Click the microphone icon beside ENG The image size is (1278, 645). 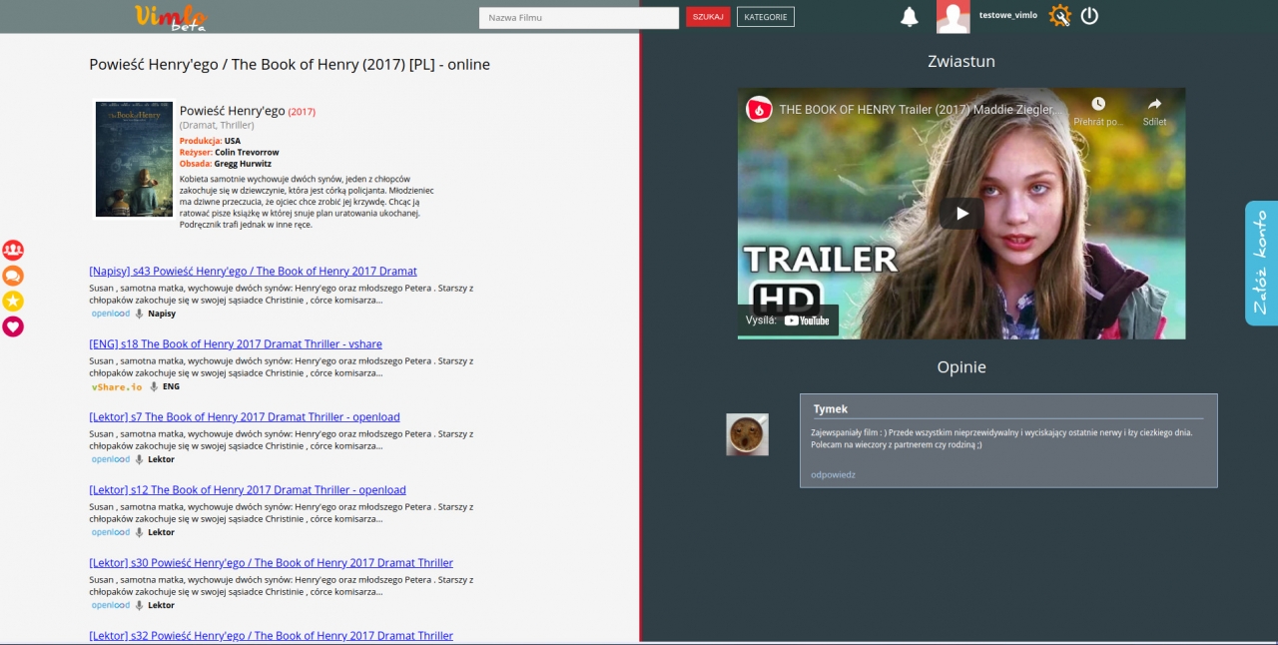click(154, 386)
